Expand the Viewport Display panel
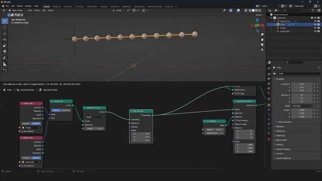Viewport: 322px width, 181px height. pos(282,149)
